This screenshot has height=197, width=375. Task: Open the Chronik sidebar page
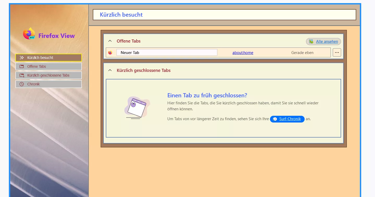(x=48, y=84)
